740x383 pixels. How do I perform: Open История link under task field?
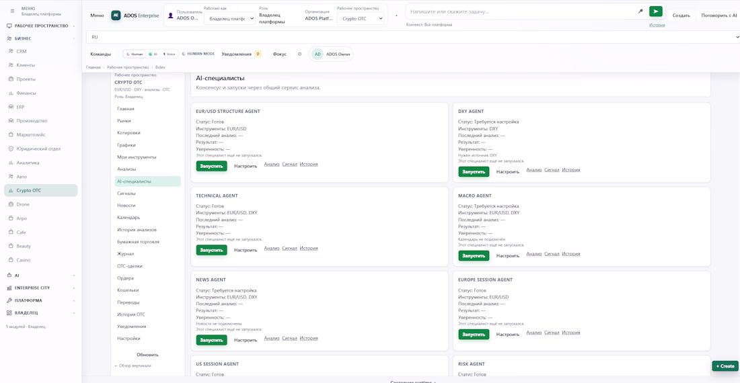[x=657, y=25]
